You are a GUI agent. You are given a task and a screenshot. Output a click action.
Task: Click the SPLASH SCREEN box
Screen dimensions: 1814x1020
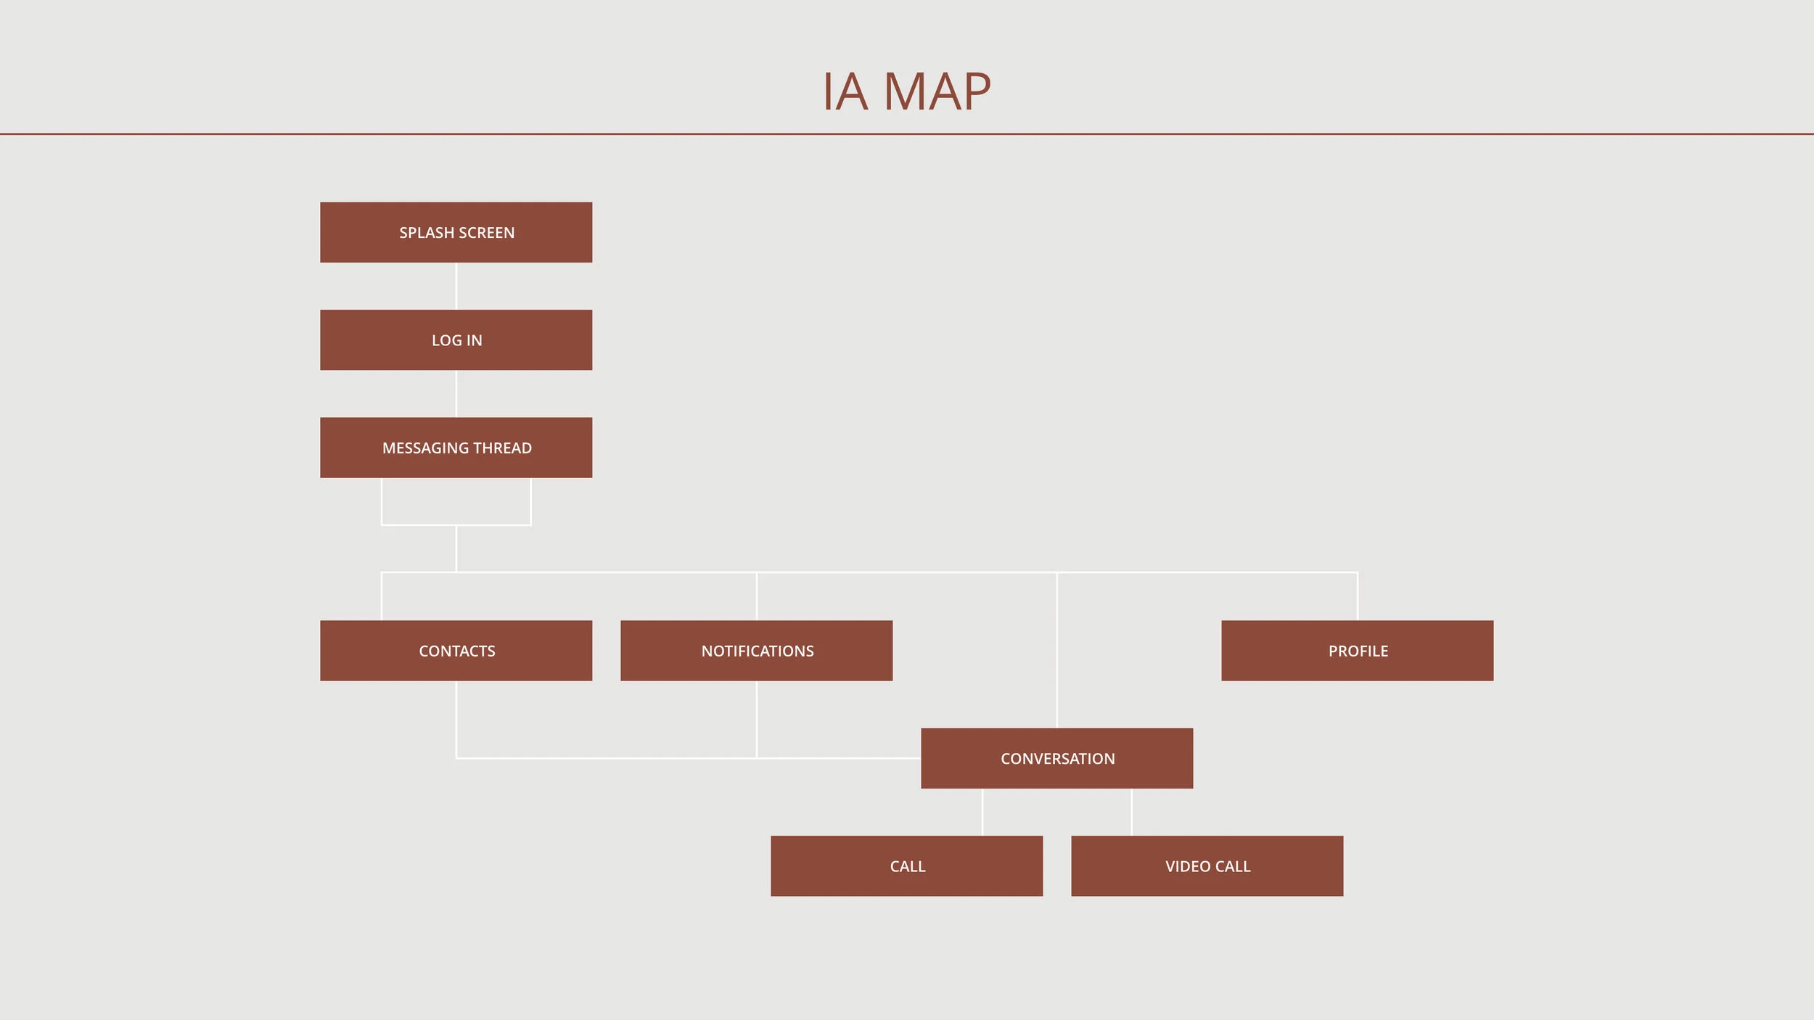[456, 232]
